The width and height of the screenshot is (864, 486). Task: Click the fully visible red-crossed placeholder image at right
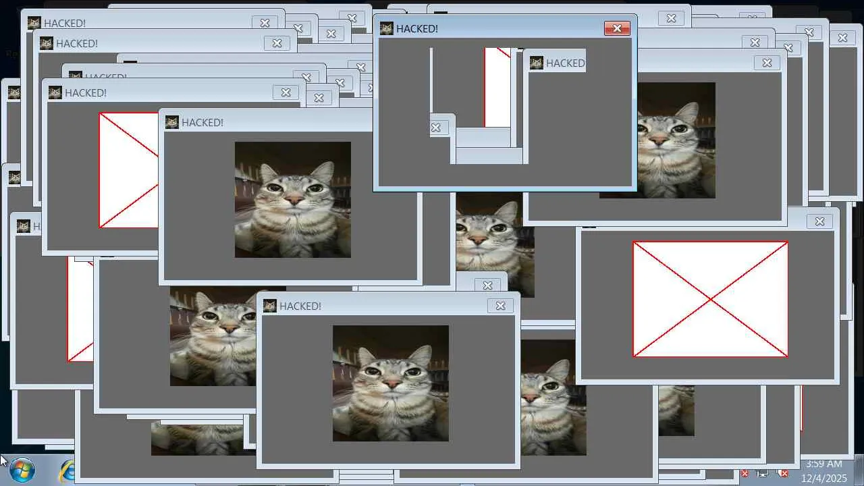710,299
